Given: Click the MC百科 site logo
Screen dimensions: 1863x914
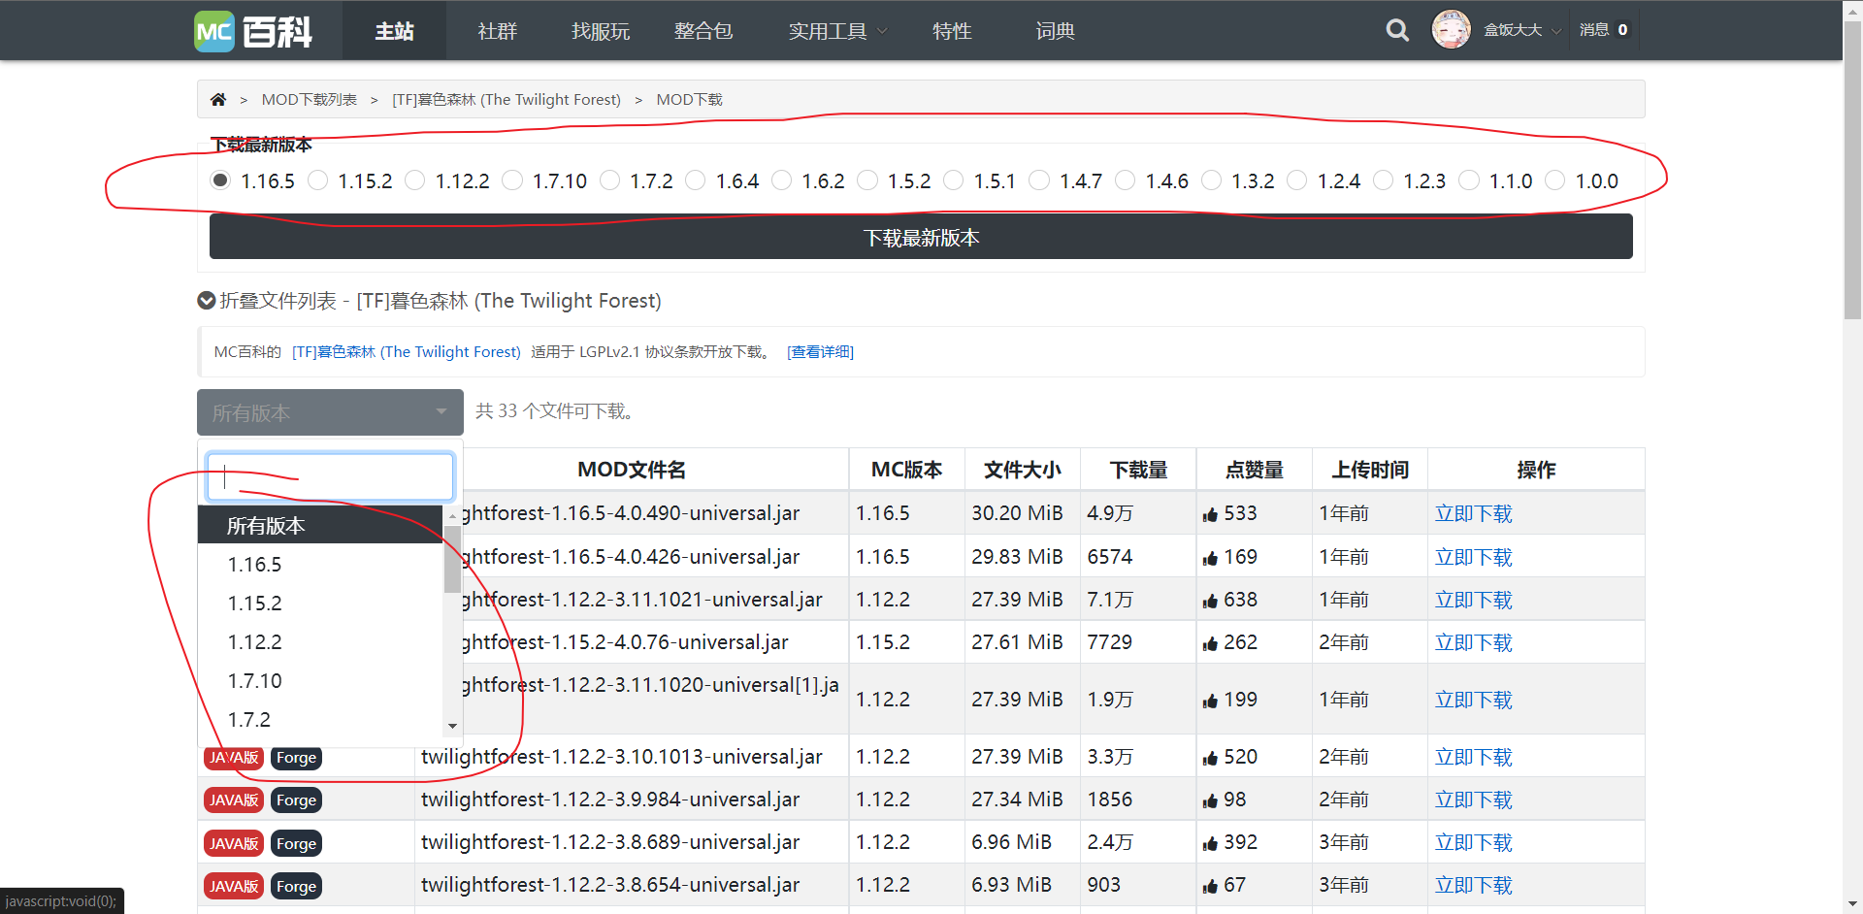Looking at the screenshot, I should (253, 31).
